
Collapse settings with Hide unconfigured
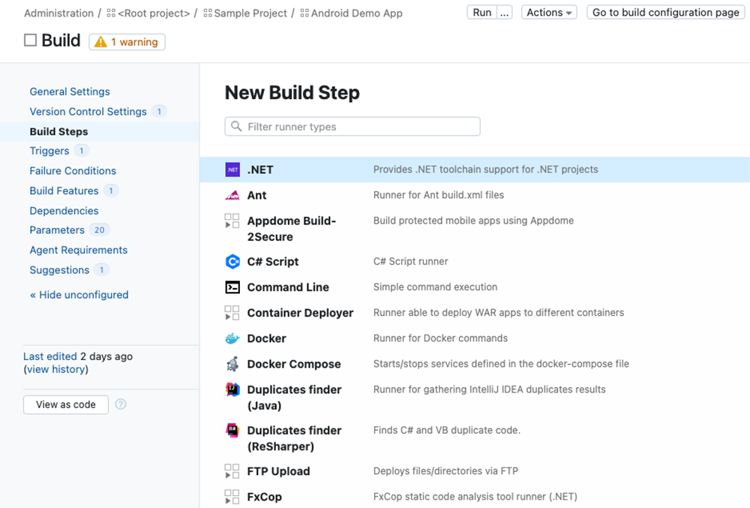(79, 294)
